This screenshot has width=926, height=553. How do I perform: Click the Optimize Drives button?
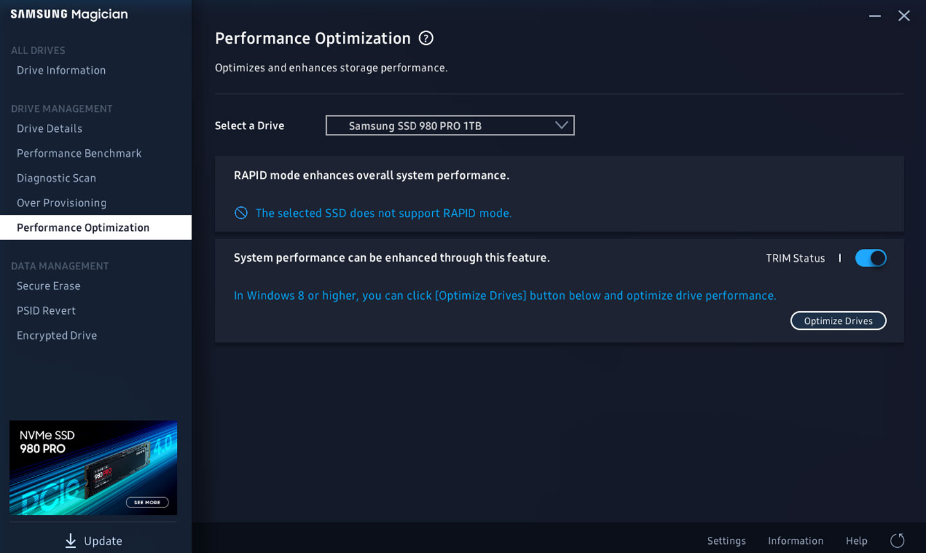(839, 321)
